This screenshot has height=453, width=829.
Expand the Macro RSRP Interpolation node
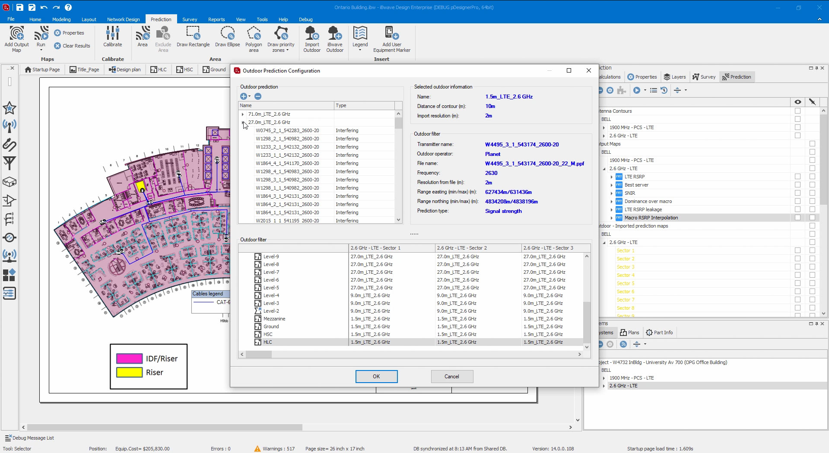click(612, 218)
